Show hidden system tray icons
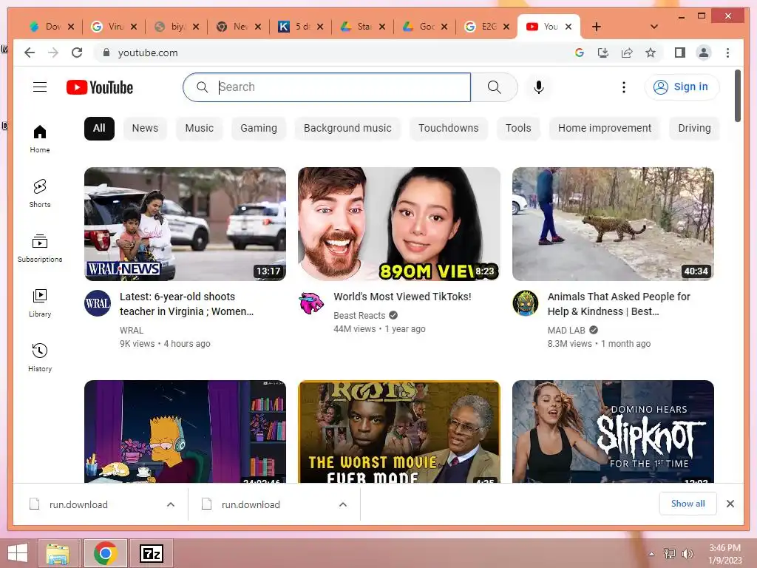The height and width of the screenshot is (568, 757). click(652, 554)
